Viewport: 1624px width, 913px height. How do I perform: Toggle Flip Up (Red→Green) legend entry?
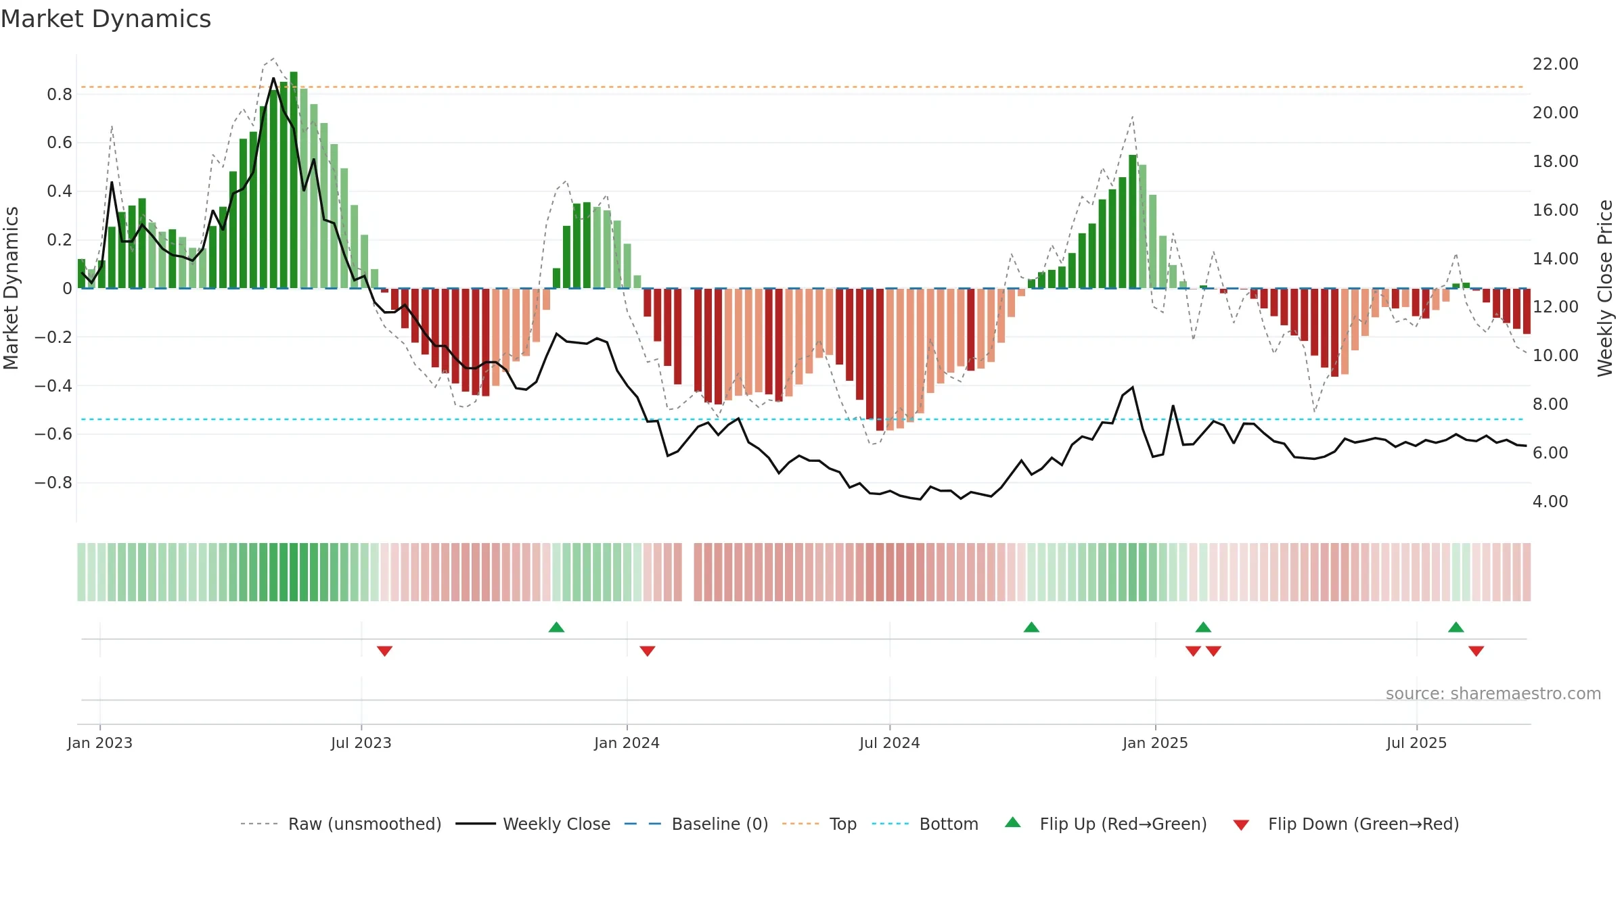tap(1106, 824)
